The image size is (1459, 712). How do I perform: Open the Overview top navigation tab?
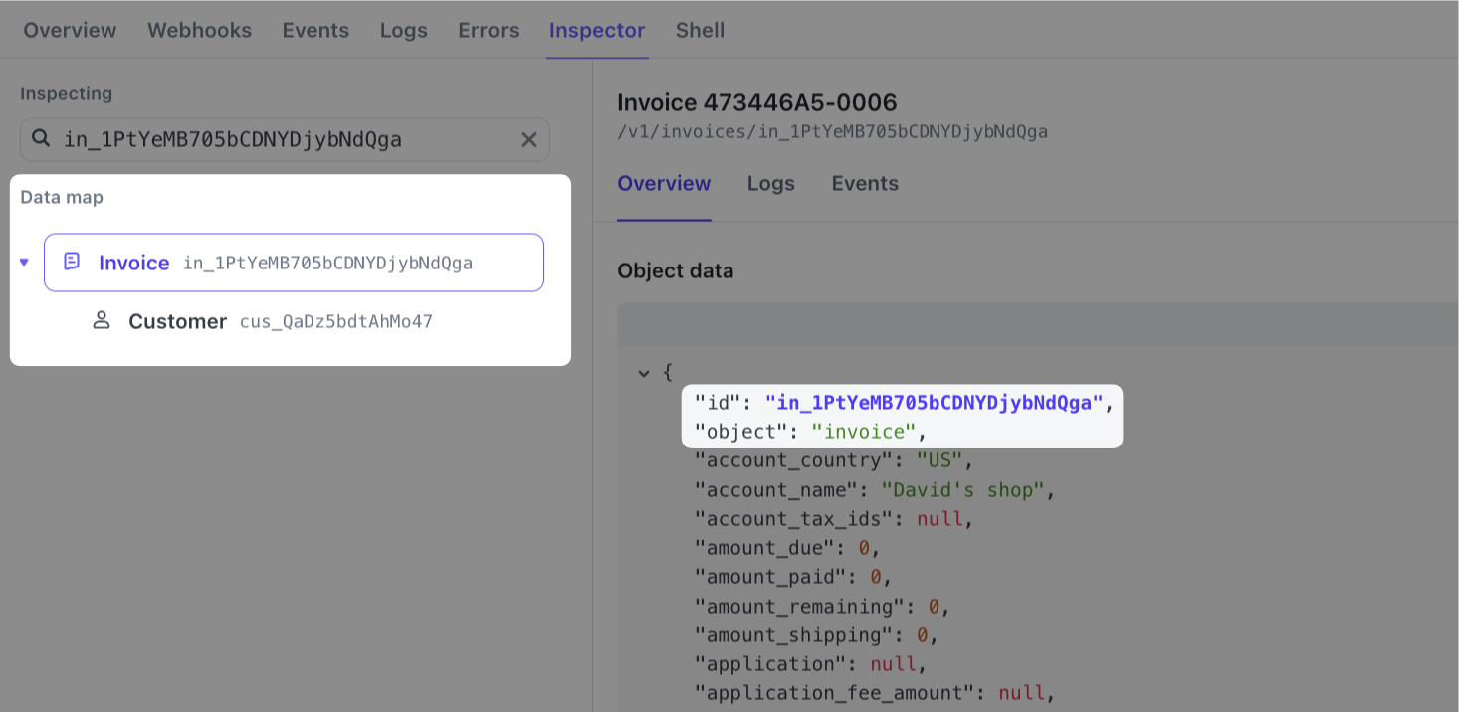pos(70,30)
